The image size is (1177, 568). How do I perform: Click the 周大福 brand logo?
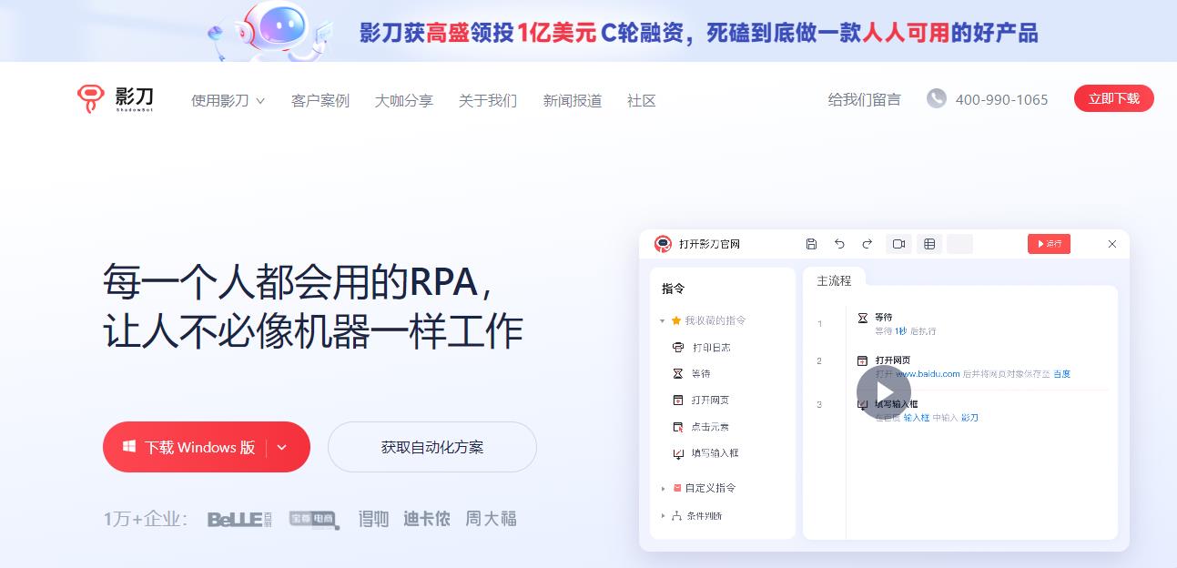(491, 519)
